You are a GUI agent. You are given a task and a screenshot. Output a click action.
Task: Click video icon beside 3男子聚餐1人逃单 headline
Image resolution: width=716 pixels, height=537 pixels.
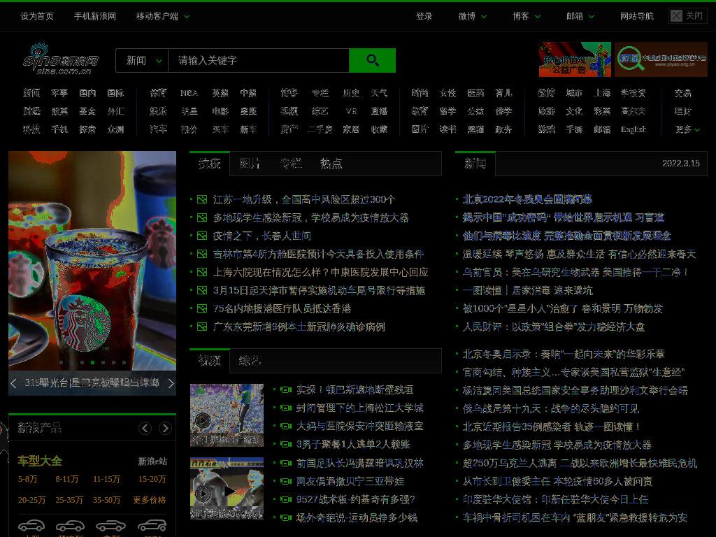pyautogui.click(x=286, y=444)
